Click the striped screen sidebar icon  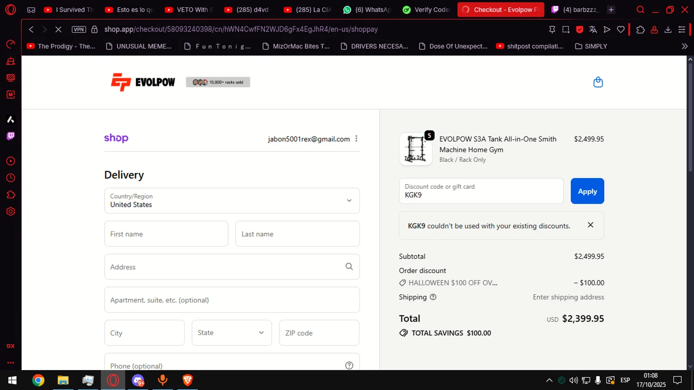pos(10,78)
